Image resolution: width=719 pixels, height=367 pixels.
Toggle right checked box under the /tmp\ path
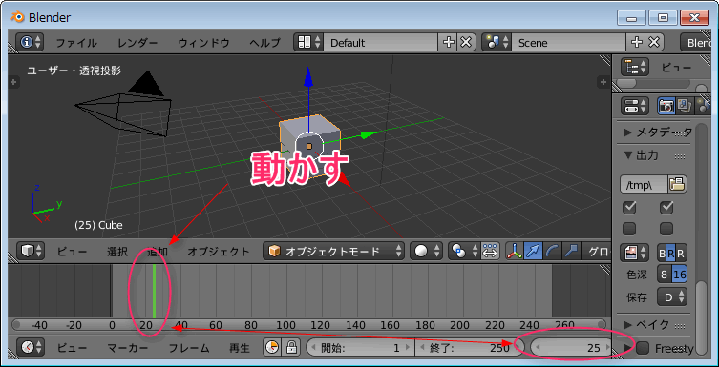666,208
